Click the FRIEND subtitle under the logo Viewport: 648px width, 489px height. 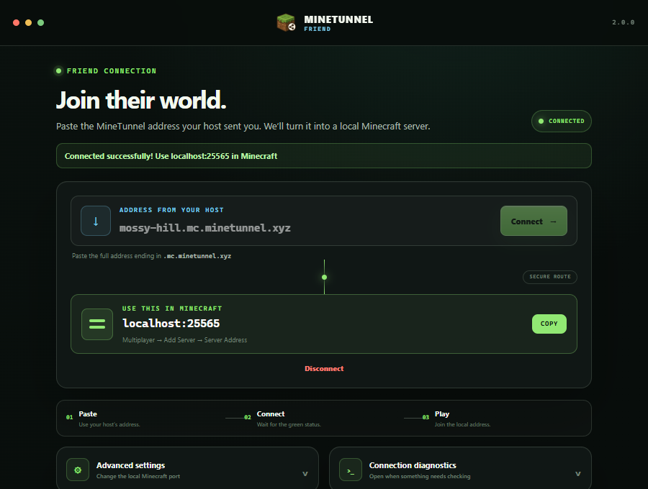(x=318, y=29)
